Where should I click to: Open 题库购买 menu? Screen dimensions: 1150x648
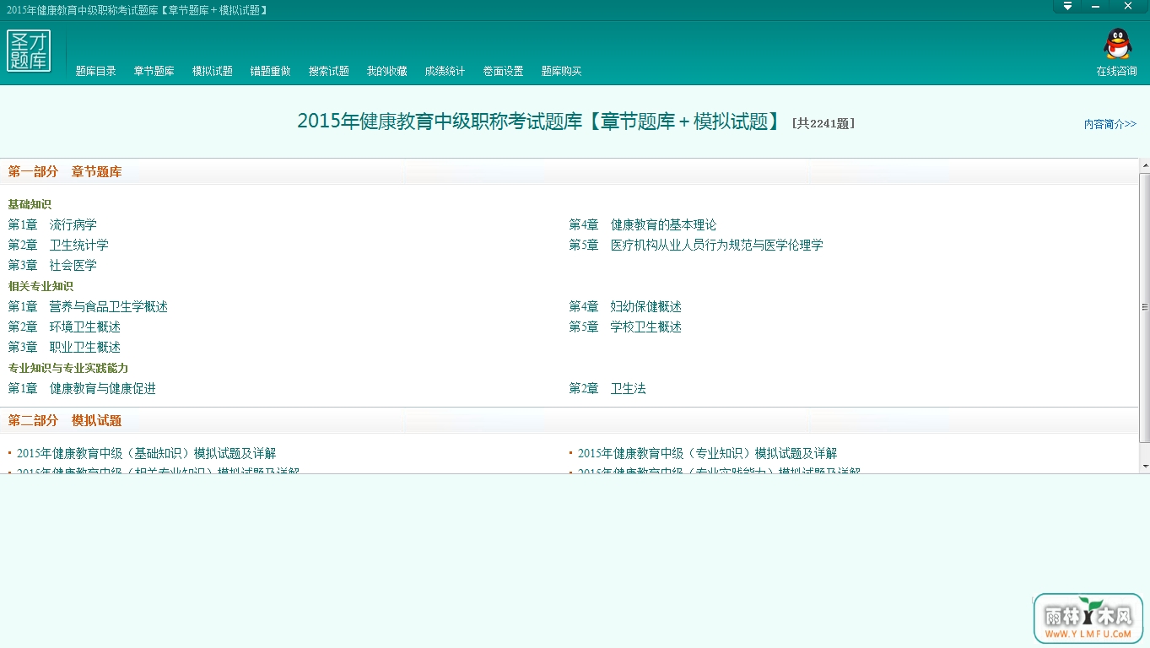(x=562, y=71)
